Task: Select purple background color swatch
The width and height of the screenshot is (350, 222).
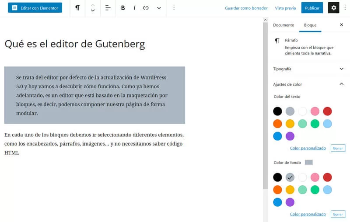Action: [x=290, y=202]
